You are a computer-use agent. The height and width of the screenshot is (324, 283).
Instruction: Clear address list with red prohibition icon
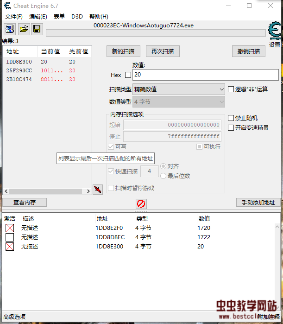click(x=141, y=204)
